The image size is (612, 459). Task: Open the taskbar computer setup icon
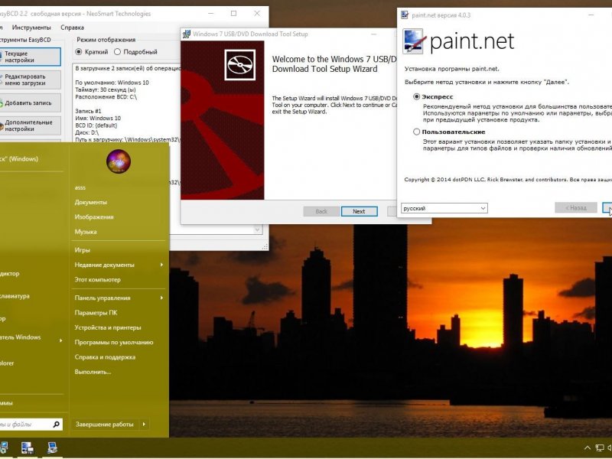pos(52,448)
